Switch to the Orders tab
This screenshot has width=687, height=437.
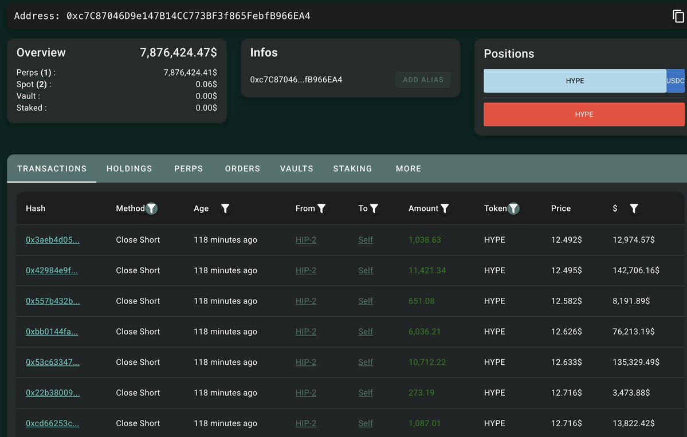tap(242, 168)
